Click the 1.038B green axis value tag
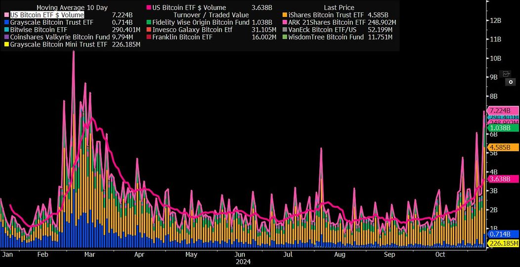The height and width of the screenshot is (267, 520). (x=502, y=128)
